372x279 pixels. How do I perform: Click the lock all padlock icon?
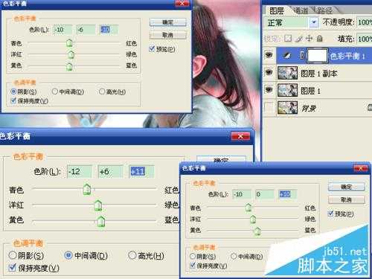click(x=320, y=39)
